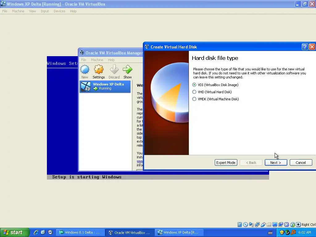Click the optical disc status icon
The width and height of the screenshot is (316, 237).
point(245,225)
